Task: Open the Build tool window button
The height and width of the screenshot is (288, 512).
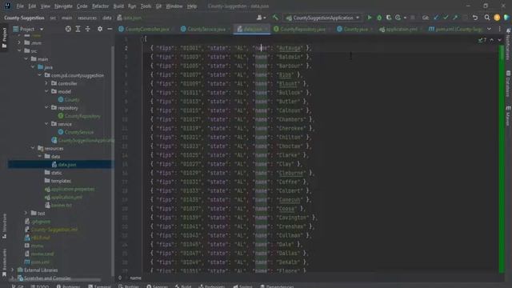Action: tap(183, 286)
